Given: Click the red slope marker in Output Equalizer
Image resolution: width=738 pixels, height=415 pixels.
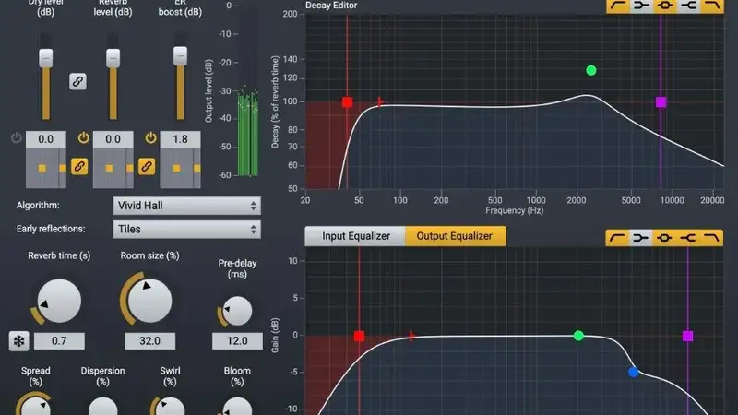Looking at the screenshot, I should coord(411,336).
